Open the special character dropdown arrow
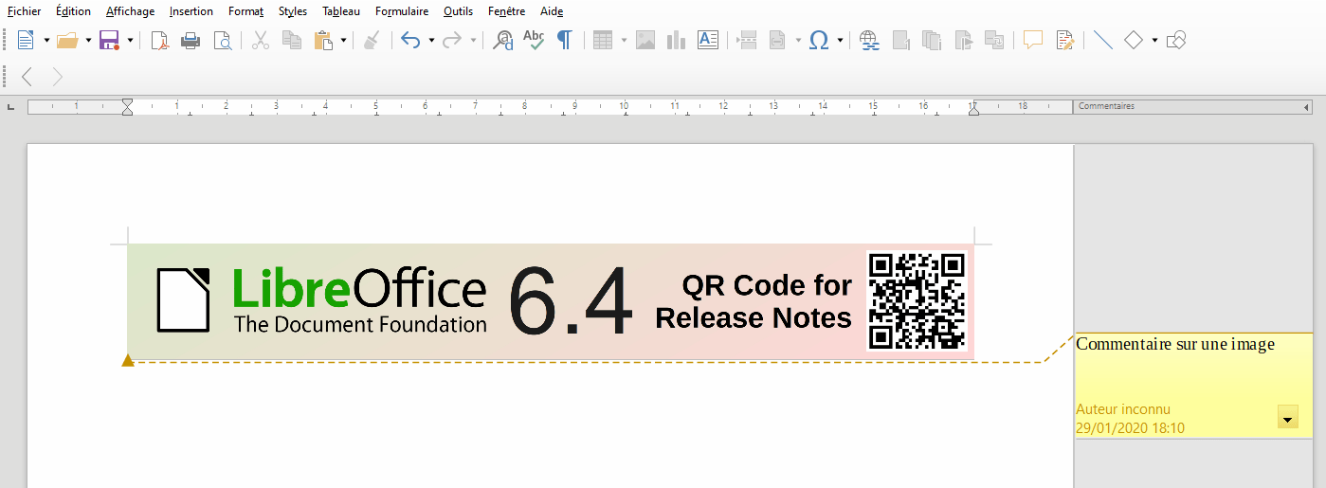 (840, 40)
